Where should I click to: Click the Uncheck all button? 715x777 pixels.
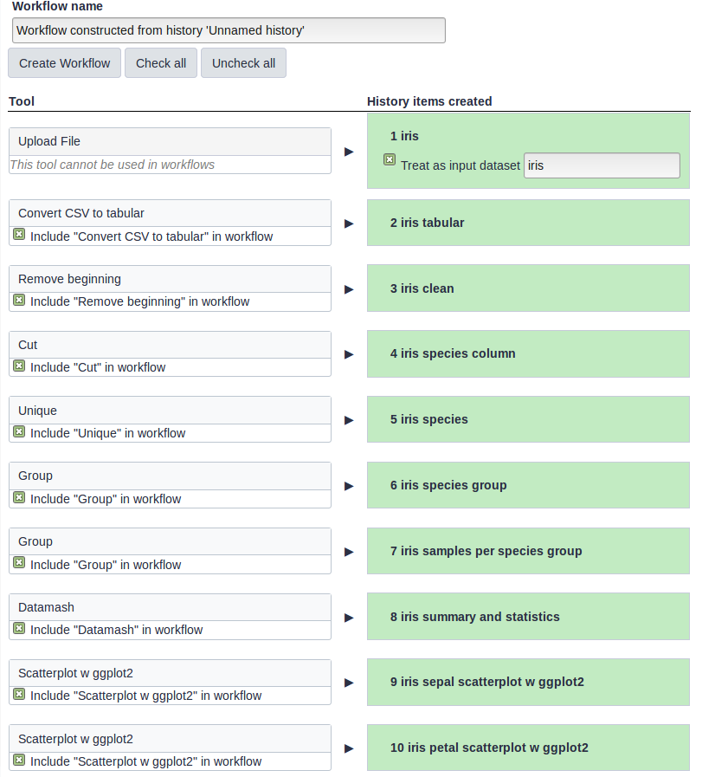[x=243, y=63]
